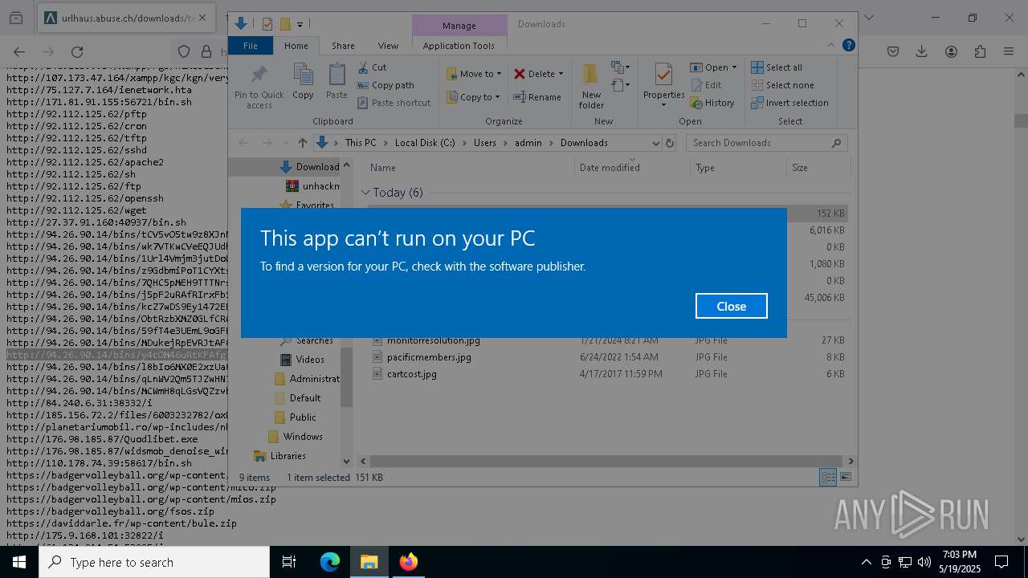Open the Copy to dropdown
The width and height of the screenshot is (1028, 578).
tap(473, 97)
